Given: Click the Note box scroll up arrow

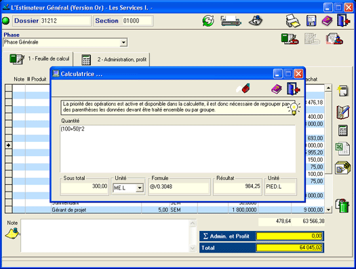Looking at the screenshot, I should pos(193,223).
